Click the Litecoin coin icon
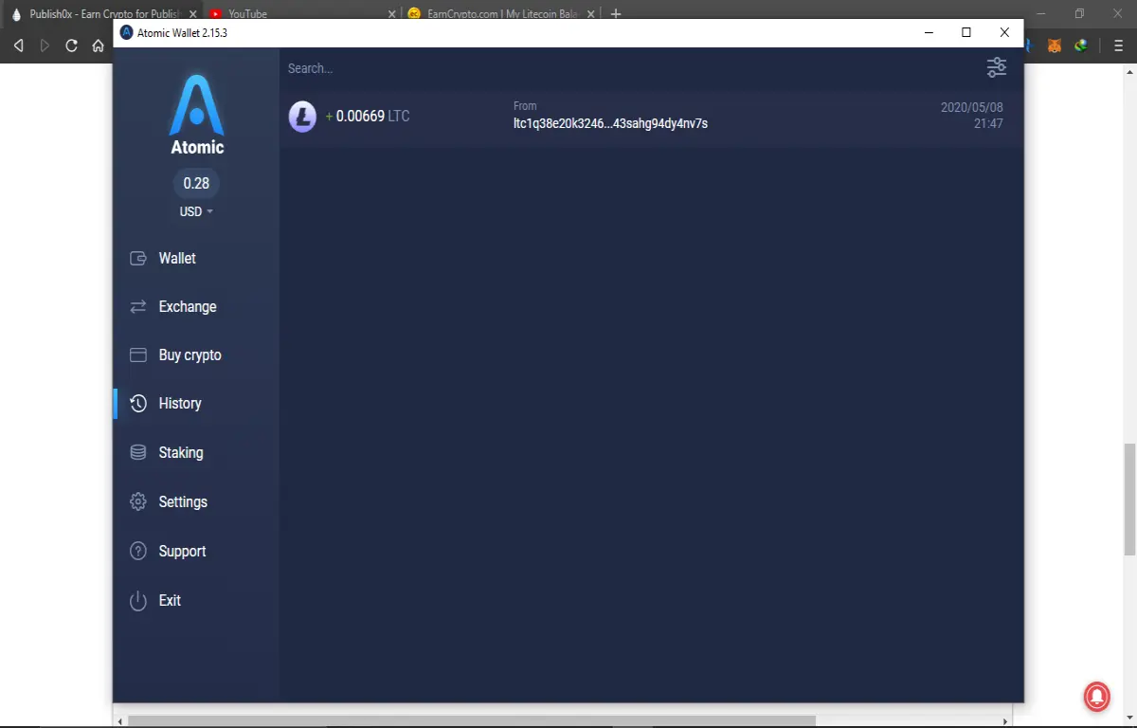Viewport: 1137px width, 728px height. pyautogui.click(x=302, y=117)
